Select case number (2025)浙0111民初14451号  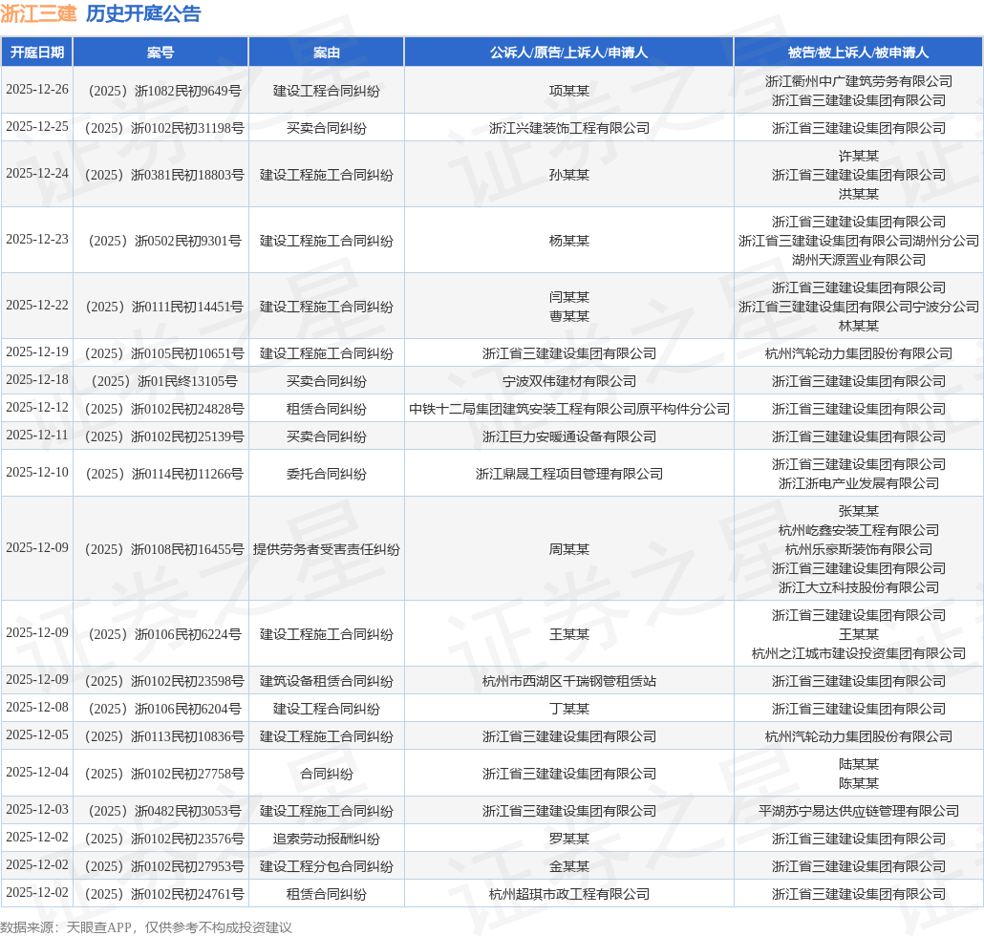pyautogui.click(x=164, y=307)
